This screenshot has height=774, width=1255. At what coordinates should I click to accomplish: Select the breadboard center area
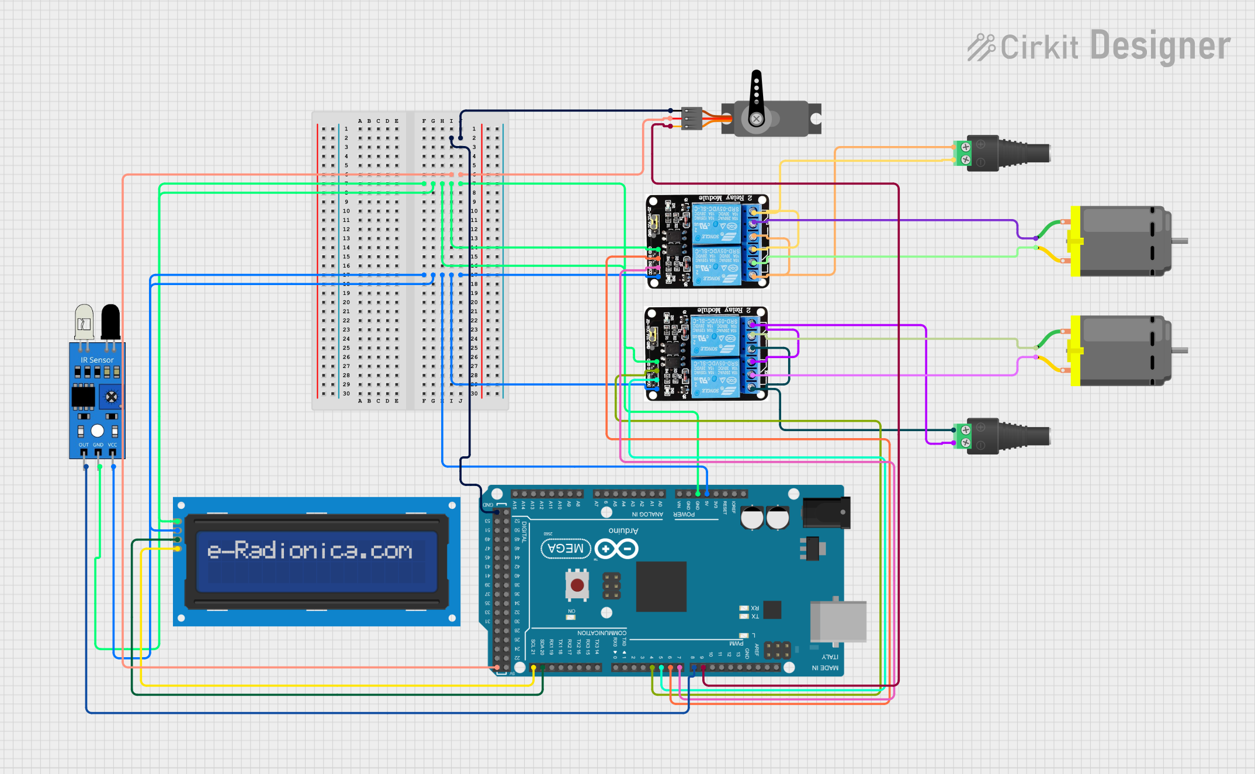point(409,260)
